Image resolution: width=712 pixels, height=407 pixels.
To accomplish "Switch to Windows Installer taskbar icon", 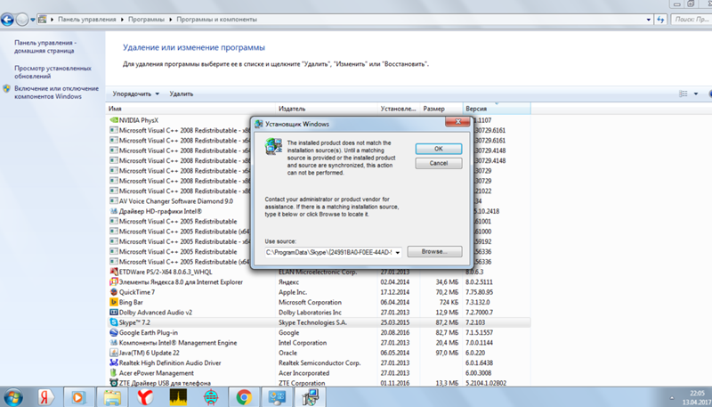I will point(311,397).
